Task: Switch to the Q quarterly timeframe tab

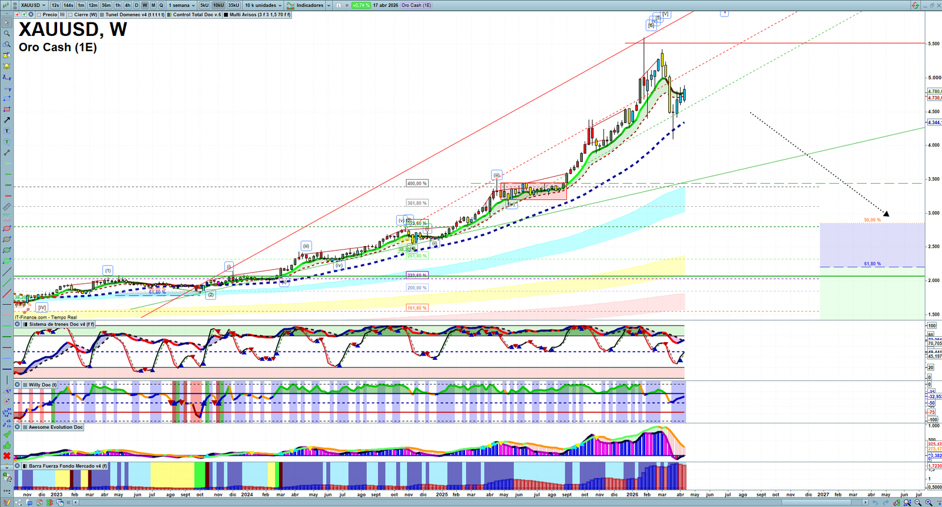Action: coord(161,5)
